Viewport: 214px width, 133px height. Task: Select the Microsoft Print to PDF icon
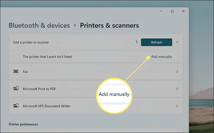(16, 89)
